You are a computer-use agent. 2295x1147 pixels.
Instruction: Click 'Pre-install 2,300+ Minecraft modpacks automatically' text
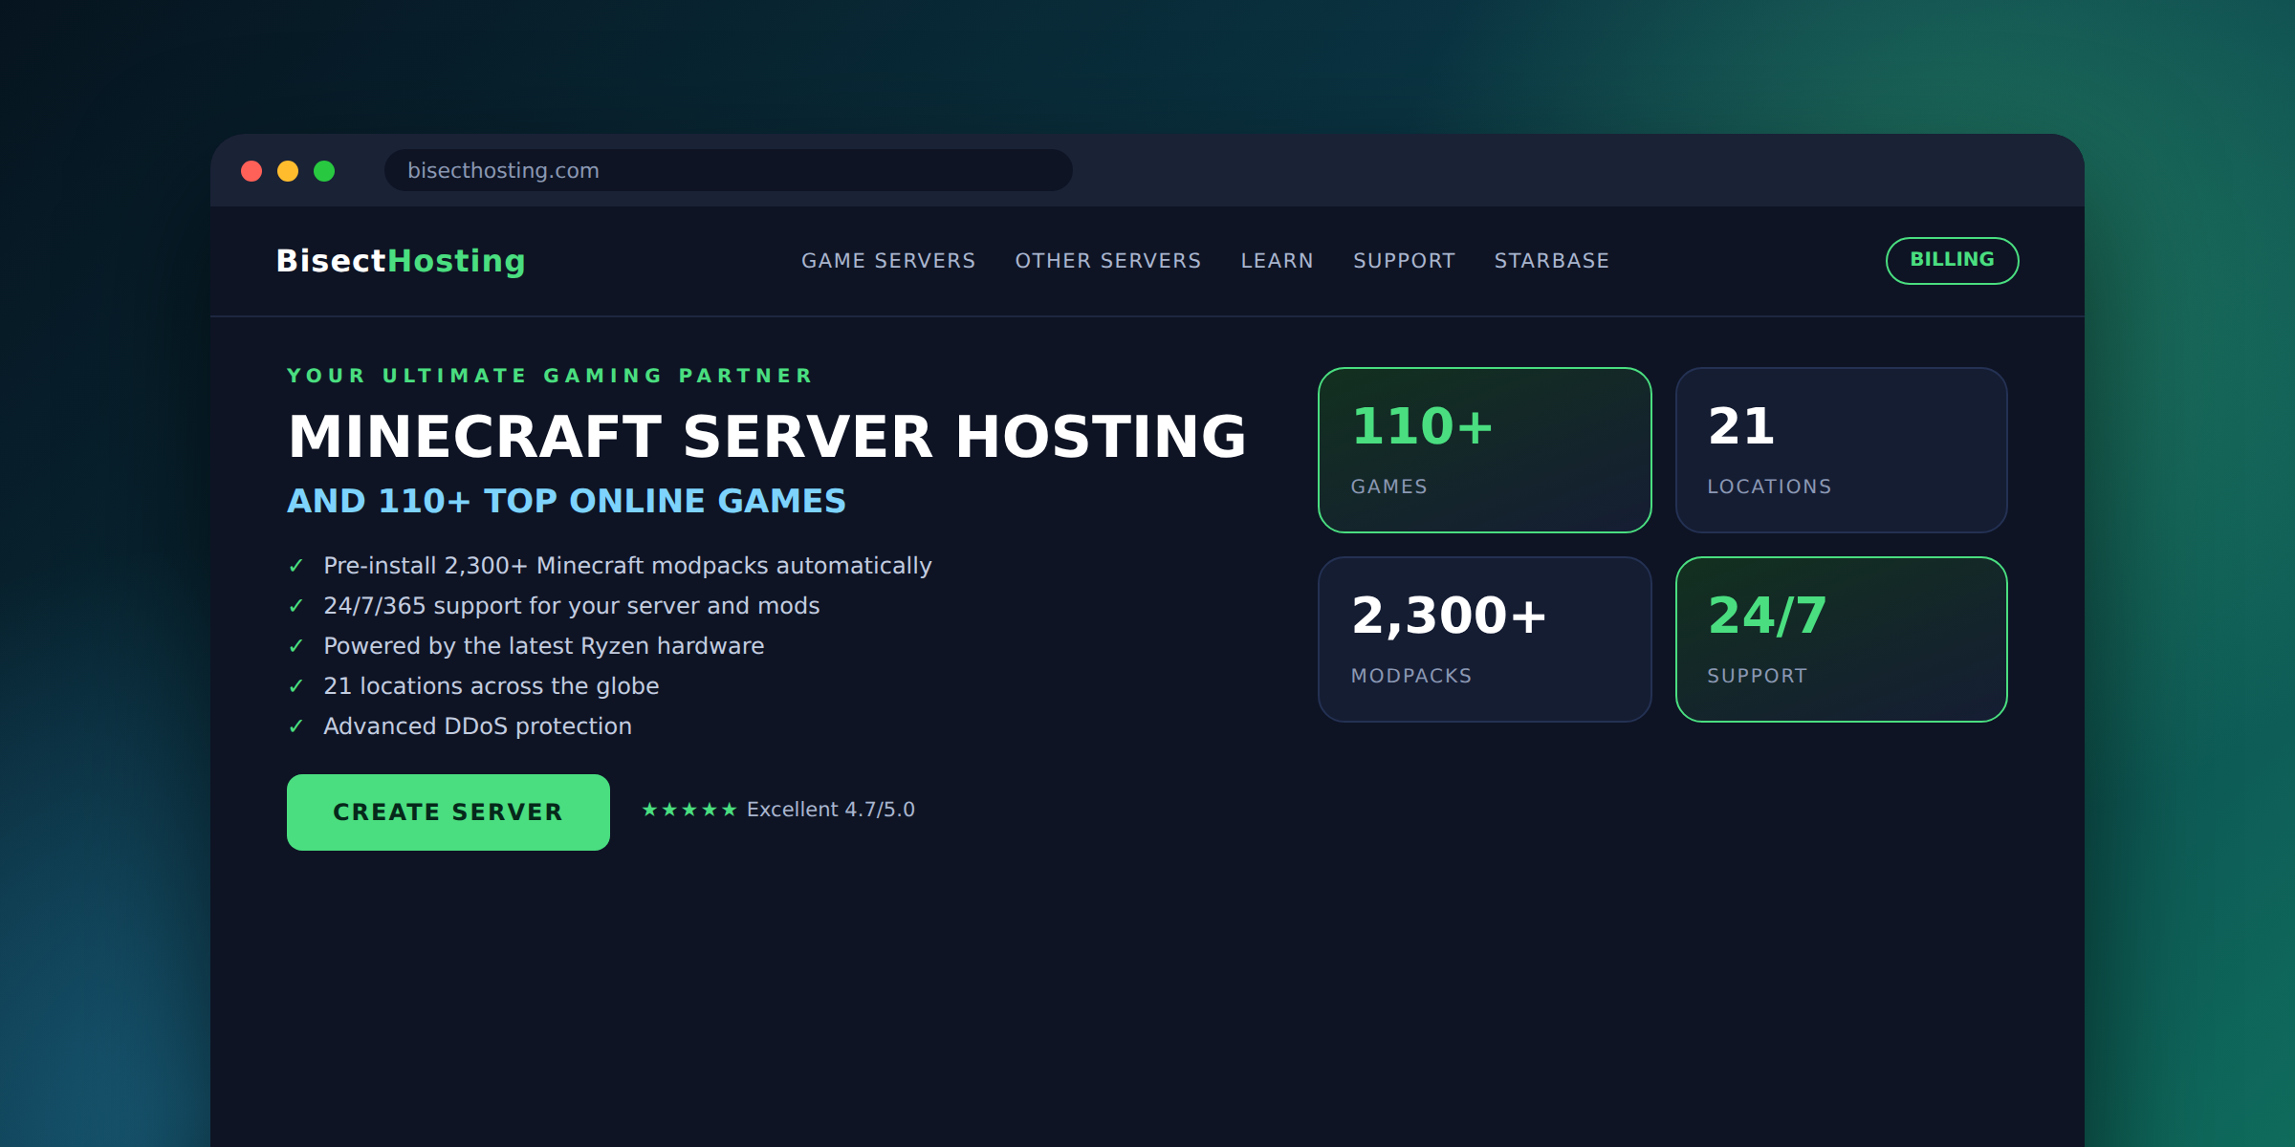[x=627, y=566]
